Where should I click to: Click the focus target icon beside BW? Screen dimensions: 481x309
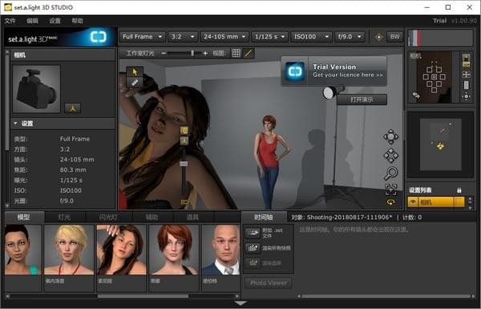click(x=379, y=37)
